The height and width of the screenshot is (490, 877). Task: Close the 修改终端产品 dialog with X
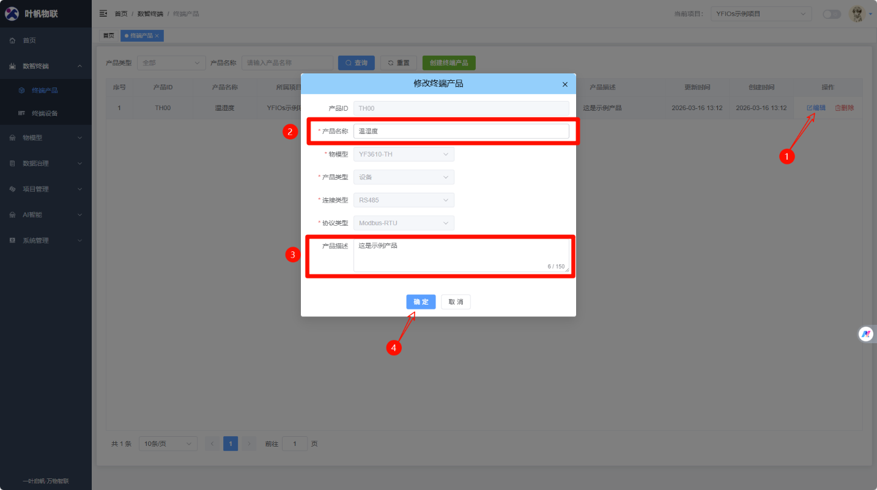tap(564, 84)
